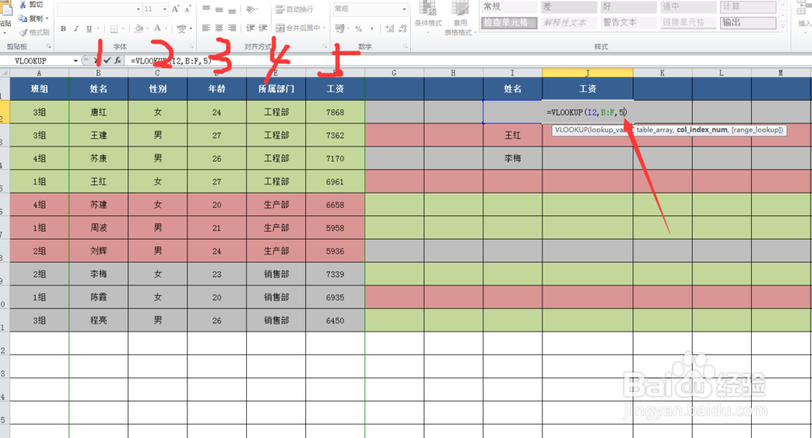Toggle Underline formatting
This screenshot has height=438, width=812.
coord(89,28)
